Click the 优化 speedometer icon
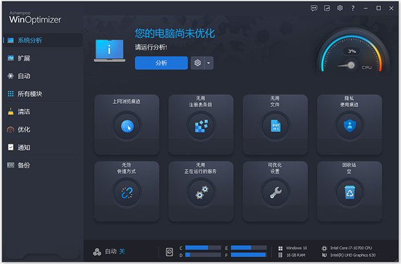401x264 pixels. 11,129
